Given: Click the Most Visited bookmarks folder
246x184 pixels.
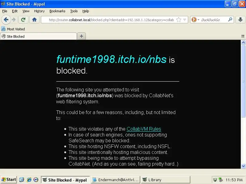Looking at the screenshot, I should [x=13, y=29].
